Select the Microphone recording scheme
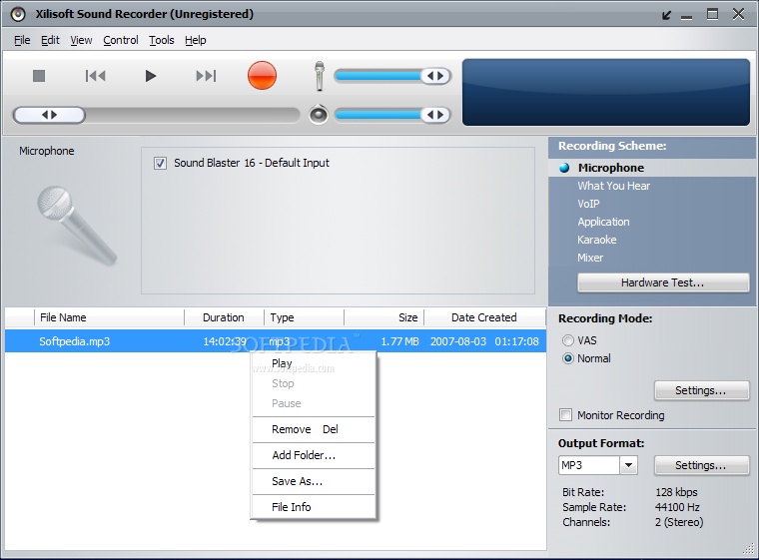 coord(610,168)
